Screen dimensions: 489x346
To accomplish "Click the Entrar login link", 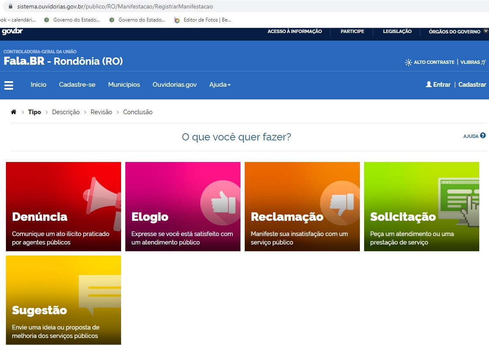I will click(438, 85).
